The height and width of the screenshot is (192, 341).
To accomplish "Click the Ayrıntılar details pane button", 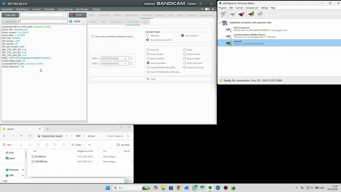I will (x=123, y=145).
